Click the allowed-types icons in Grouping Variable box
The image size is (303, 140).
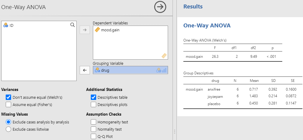(x=161, y=70)
